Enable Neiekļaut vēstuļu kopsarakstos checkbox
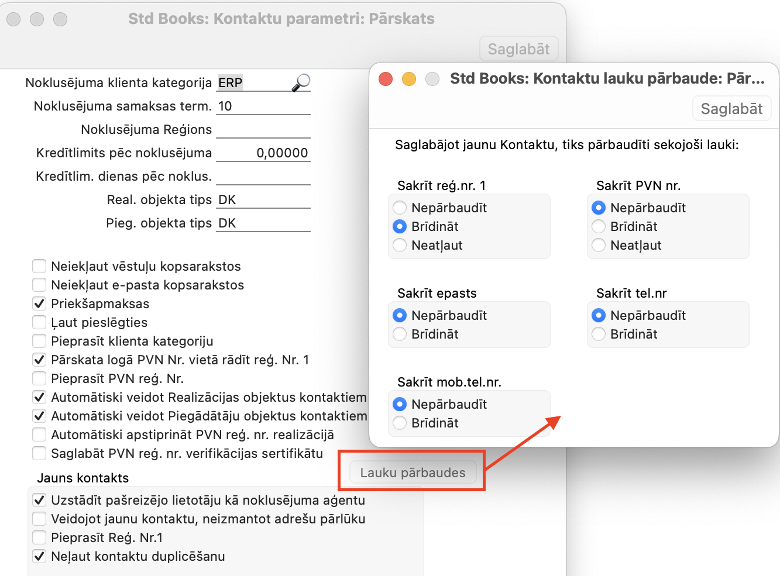This screenshot has height=576, width=780. click(x=39, y=266)
